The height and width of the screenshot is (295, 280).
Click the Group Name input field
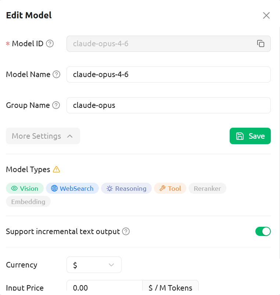click(168, 105)
